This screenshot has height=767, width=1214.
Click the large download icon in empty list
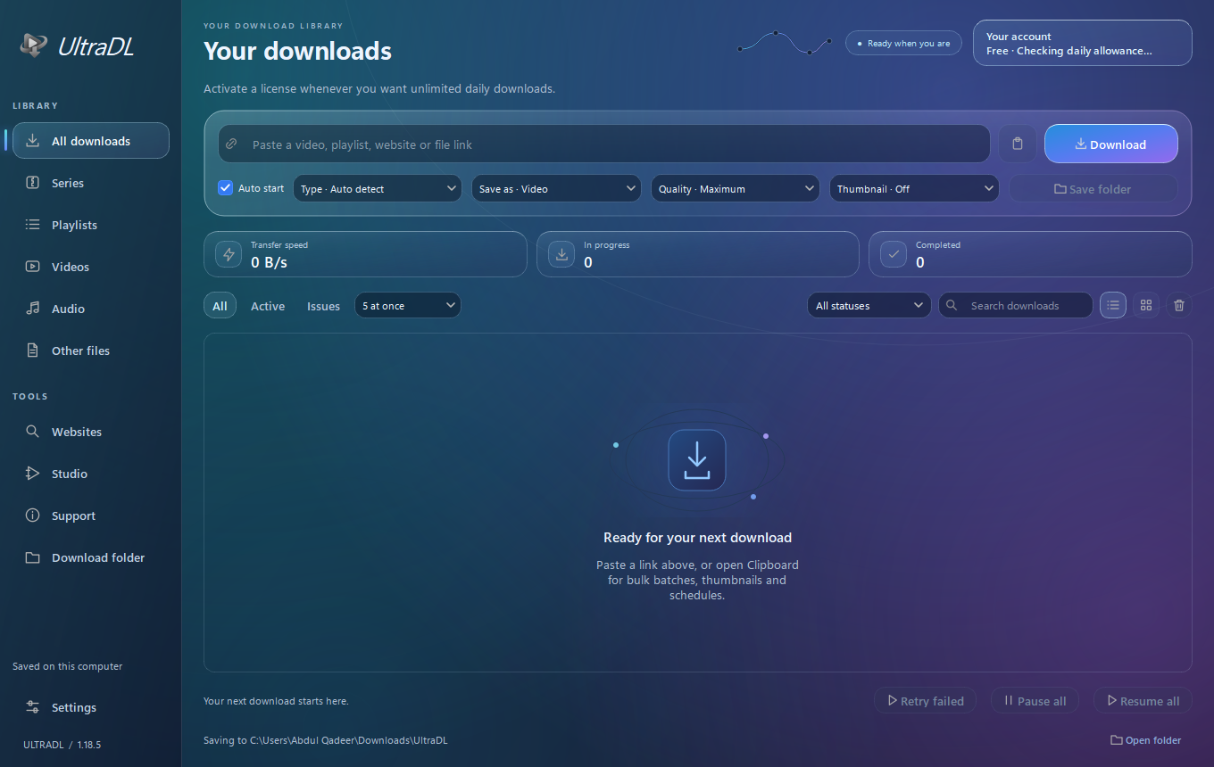click(x=697, y=460)
